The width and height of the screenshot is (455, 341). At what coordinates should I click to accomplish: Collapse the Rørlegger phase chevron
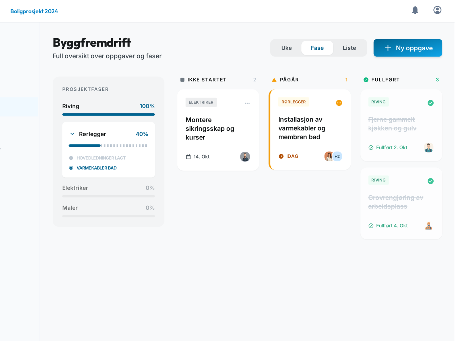tap(72, 134)
